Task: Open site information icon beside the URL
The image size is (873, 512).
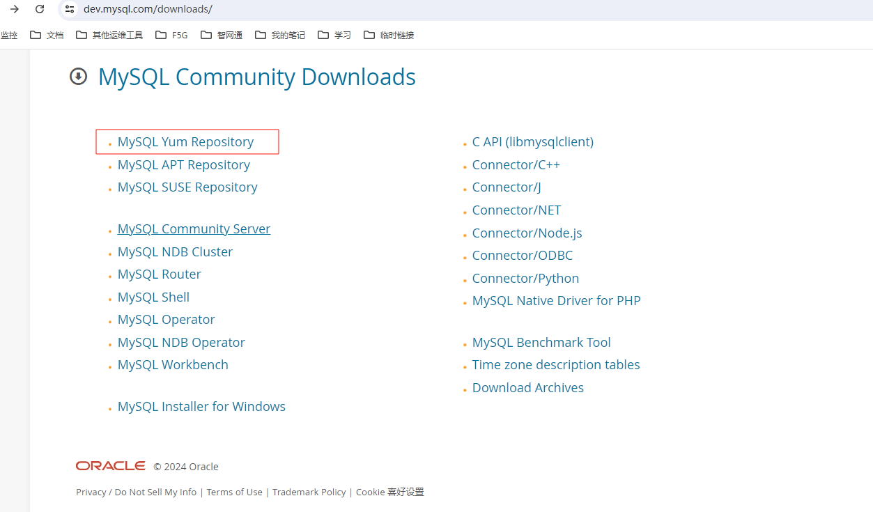Action: click(69, 9)
